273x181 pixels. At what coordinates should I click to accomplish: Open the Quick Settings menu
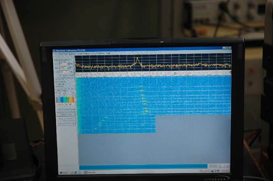click(84, 54)
